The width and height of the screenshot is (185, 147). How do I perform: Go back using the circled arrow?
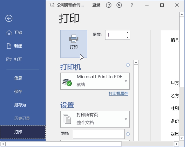click(9, 18)
